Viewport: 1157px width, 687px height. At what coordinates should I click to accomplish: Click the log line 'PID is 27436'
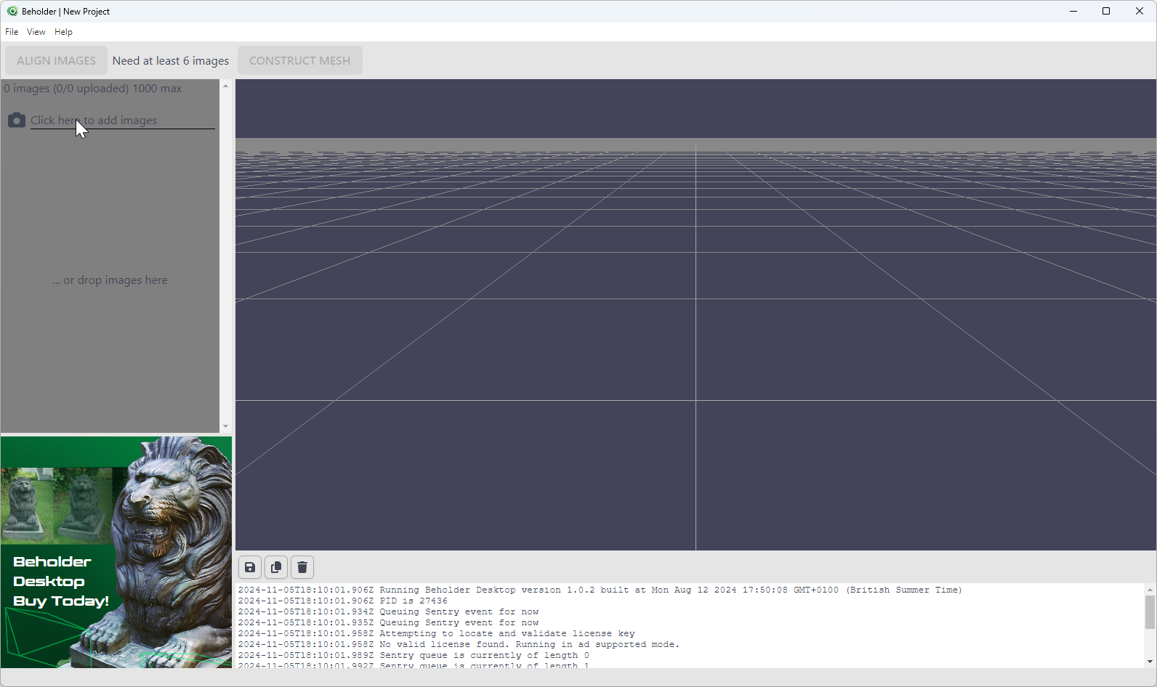[343, 601]
